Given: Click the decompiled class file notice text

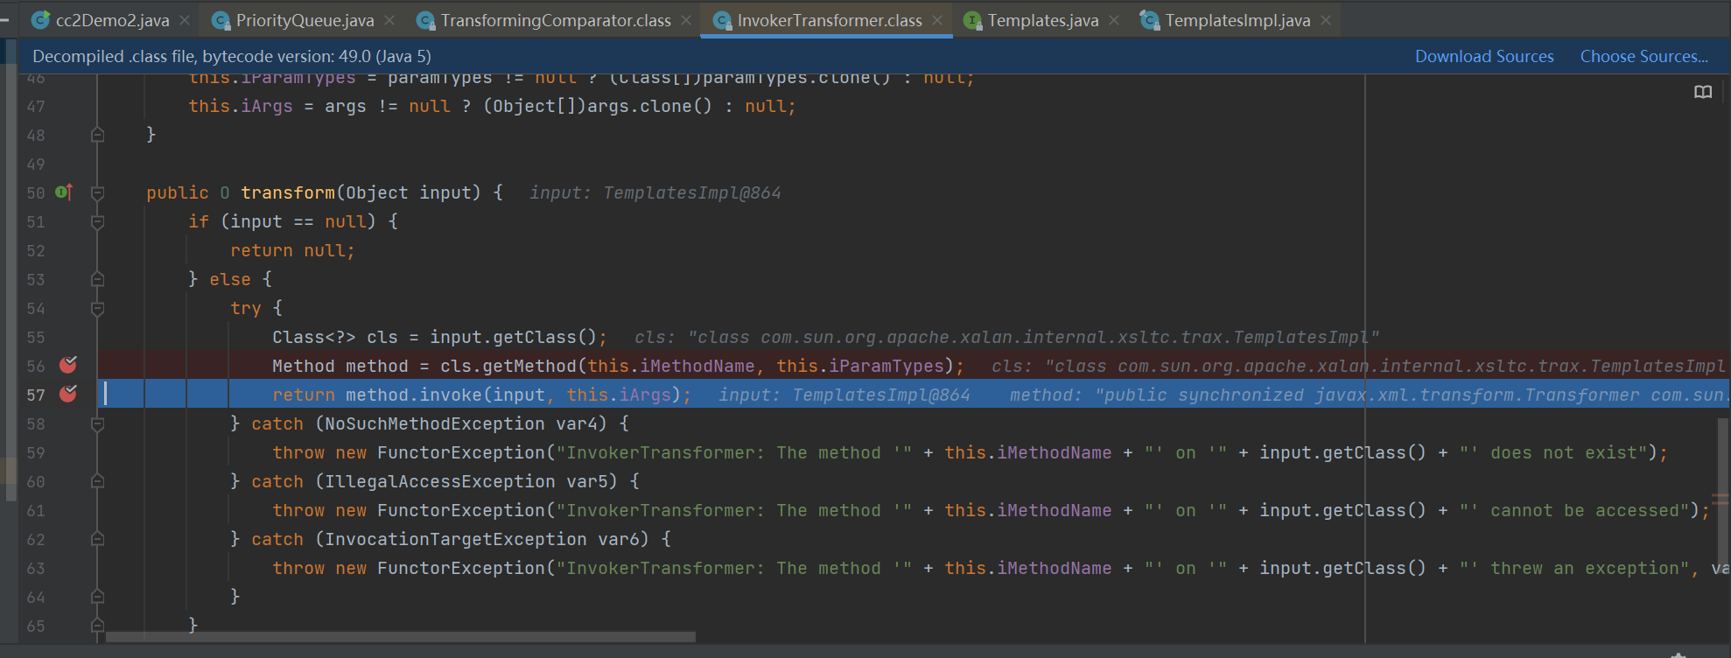Looking at the screenshot, I should 232,56.
